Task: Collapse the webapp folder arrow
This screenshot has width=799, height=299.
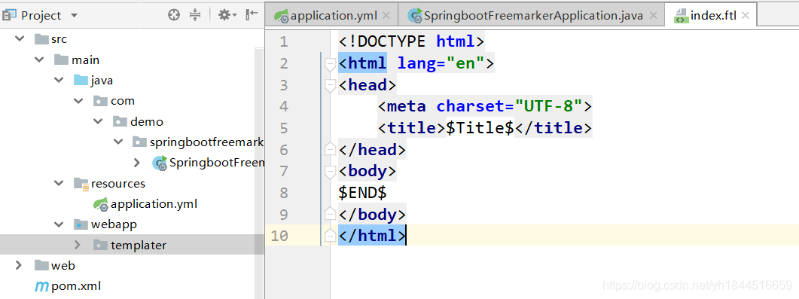Action: tap(59, 224)
